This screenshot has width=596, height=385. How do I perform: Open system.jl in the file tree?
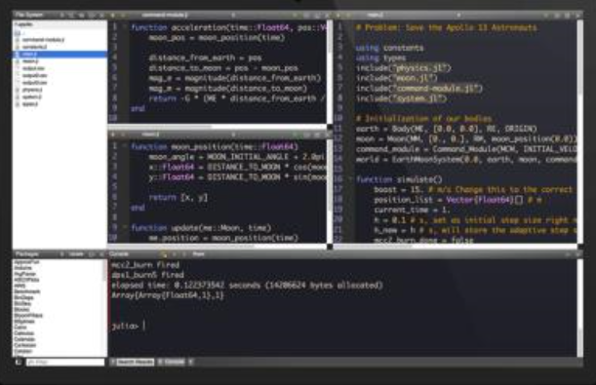point(32,97)
